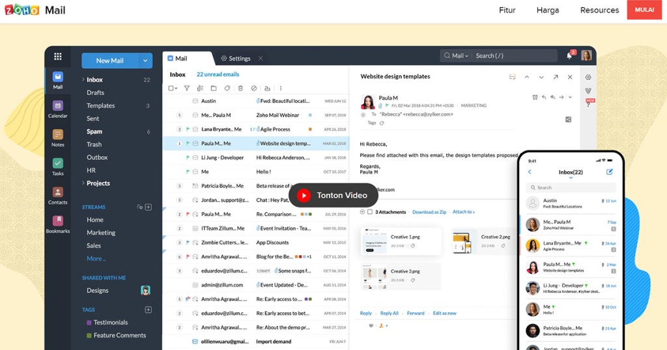Click the Attach to link
Screen dimensions: 667x350
click(463, 212)
